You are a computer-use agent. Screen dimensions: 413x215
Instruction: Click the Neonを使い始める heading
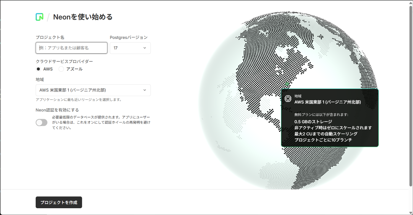(83, 17)
